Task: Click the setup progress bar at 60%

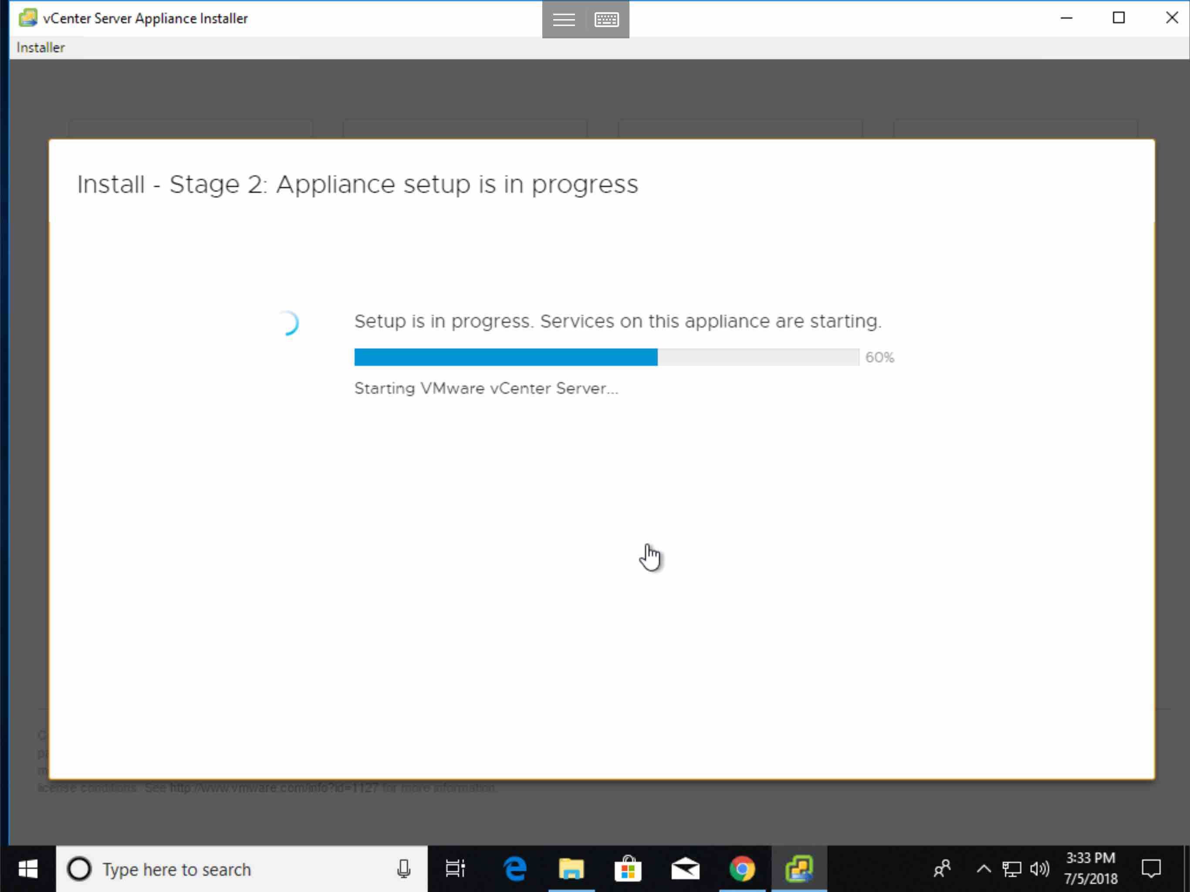Action: (606, 357)
